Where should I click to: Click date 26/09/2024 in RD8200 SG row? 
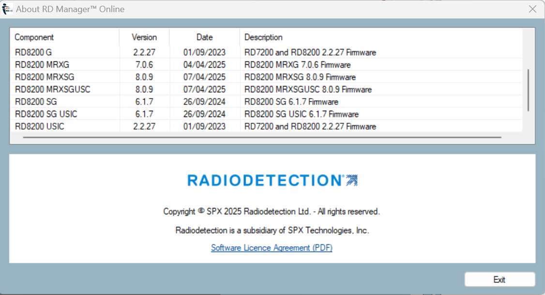[204, 102]
